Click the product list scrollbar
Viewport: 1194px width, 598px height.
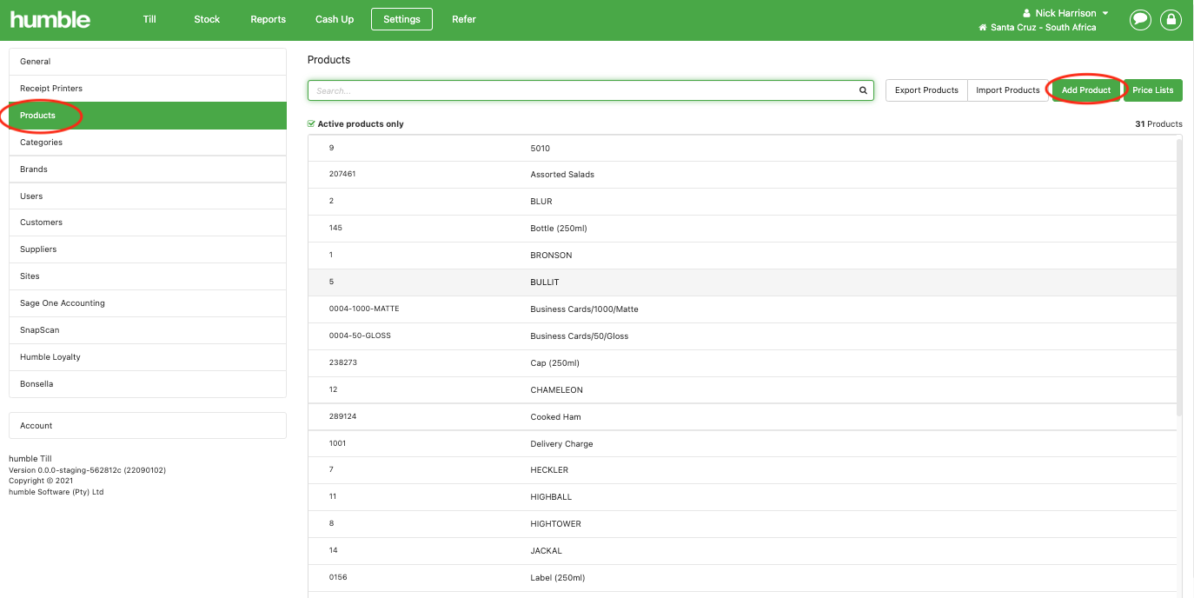pos(1179,278)
